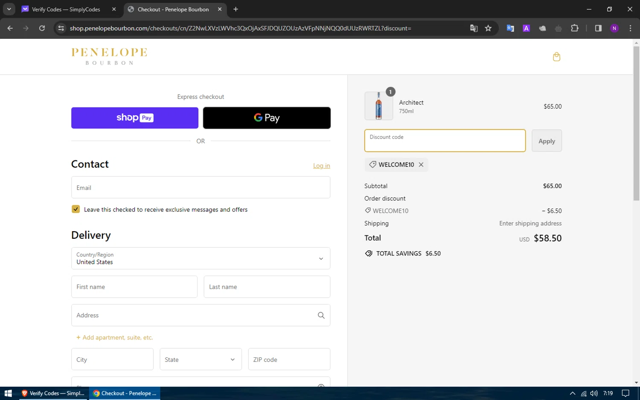Image resolution: width=640 pixels, height=400 pixels.
Task: Open the network status tray icon
Action: (583, 393)
